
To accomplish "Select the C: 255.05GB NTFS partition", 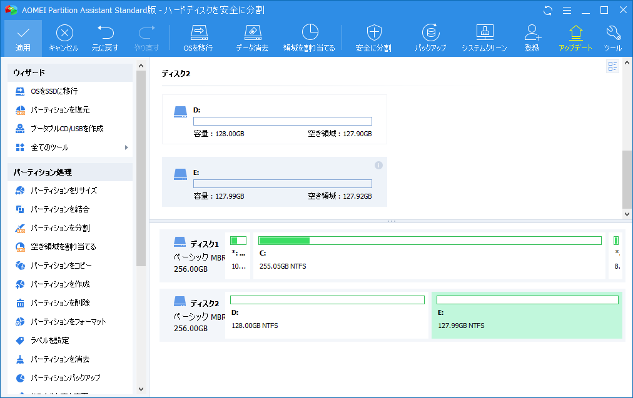I will pyautogui.click(x=429, y=256).
